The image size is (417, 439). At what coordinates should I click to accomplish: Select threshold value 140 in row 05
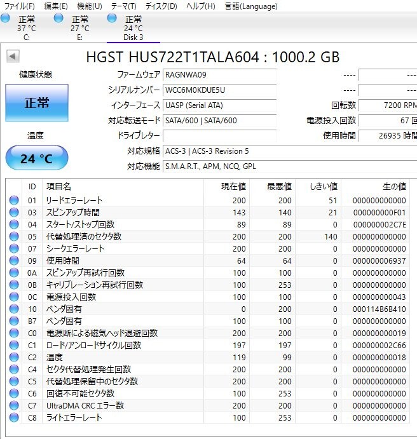(331, 236)
